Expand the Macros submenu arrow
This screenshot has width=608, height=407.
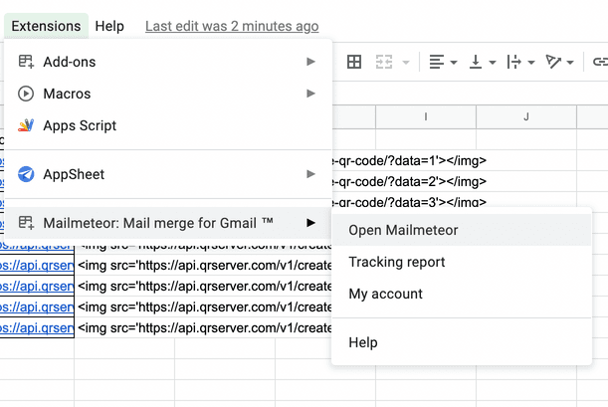coord(310,93)
